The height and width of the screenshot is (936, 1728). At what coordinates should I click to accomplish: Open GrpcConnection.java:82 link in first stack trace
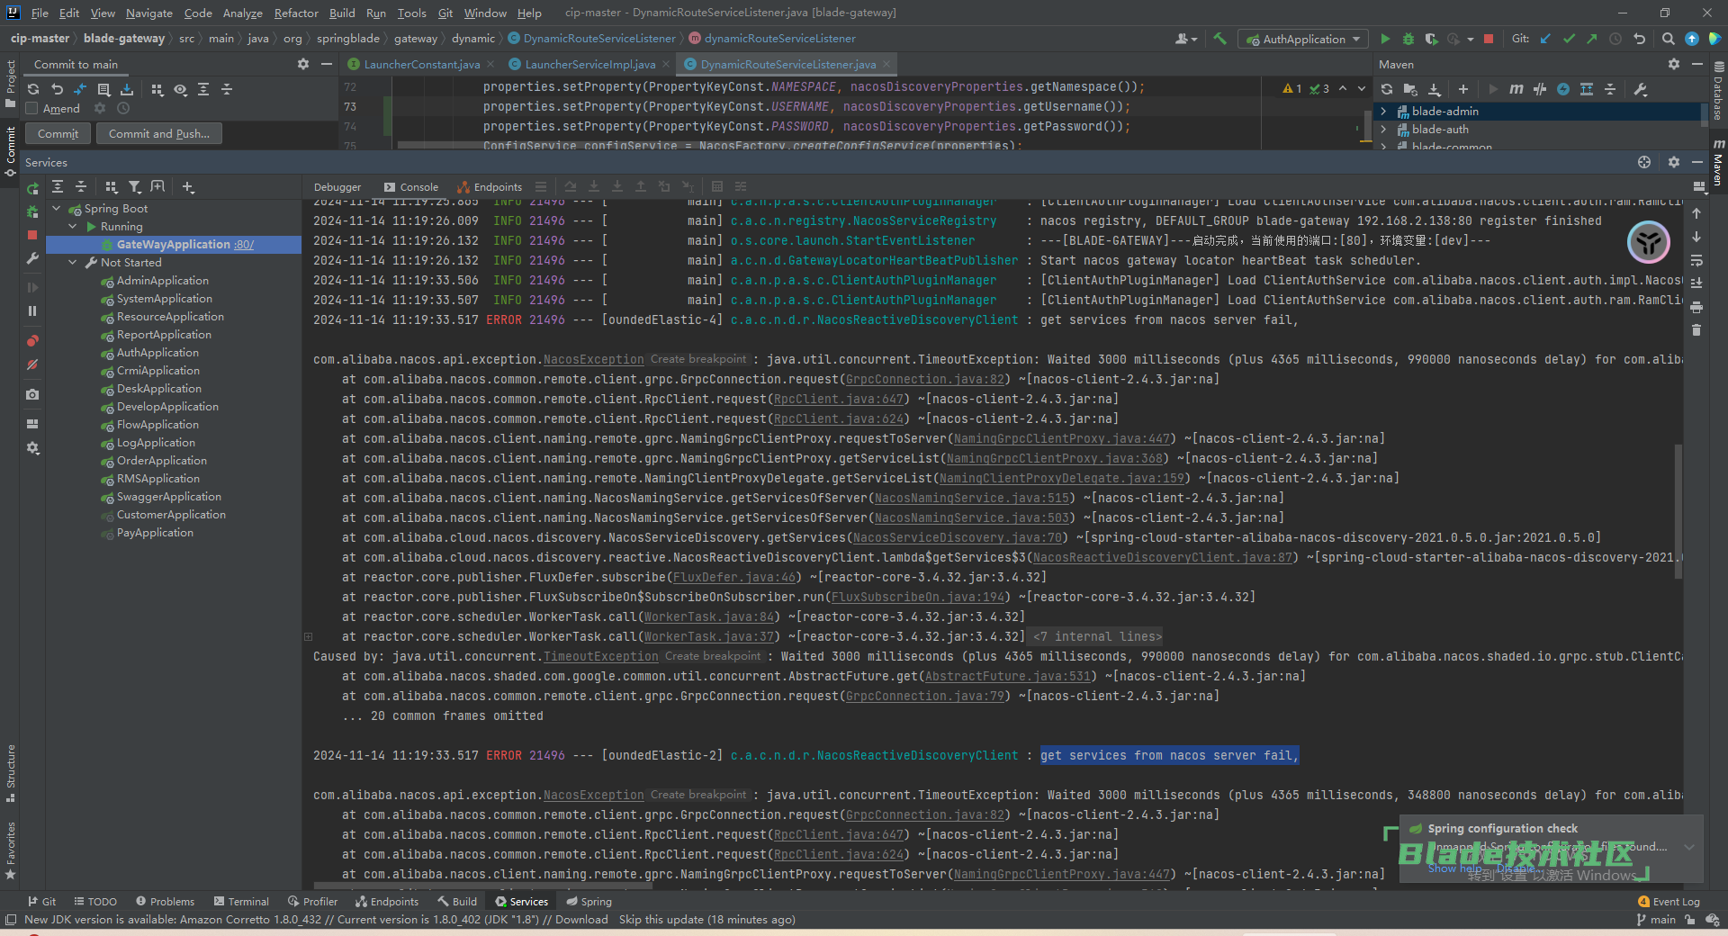tap(925, 380)
